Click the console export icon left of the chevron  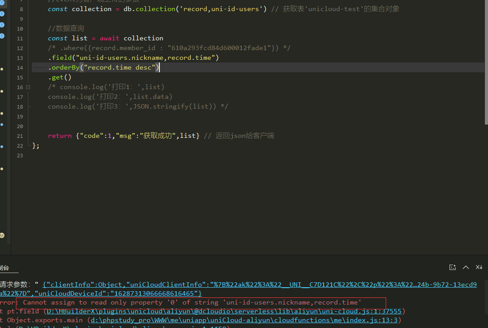tap(453, 267)
